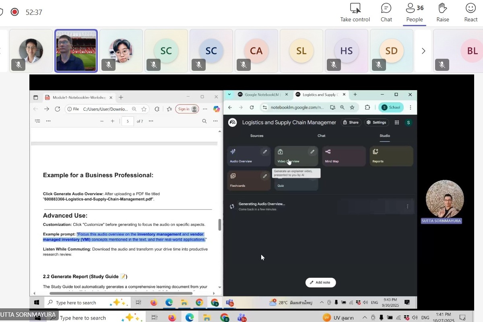Toggle the PDF contents sidebar list icon
483x322 pixels.
(37, 121)
